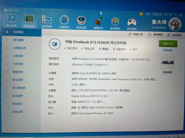
Task: Minimize the 鲁大师 window
Action: (x=176, y=15)
